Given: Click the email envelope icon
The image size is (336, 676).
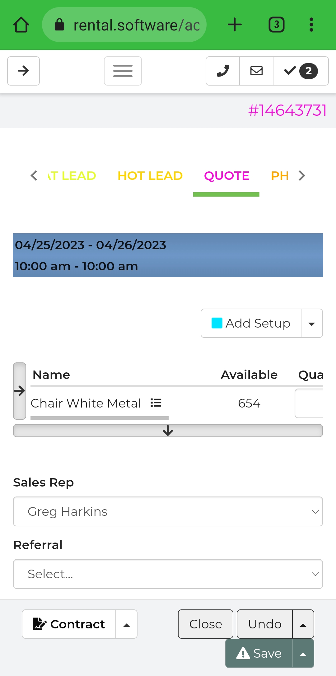Looking at the screenshot, I should tap(256, 71).
